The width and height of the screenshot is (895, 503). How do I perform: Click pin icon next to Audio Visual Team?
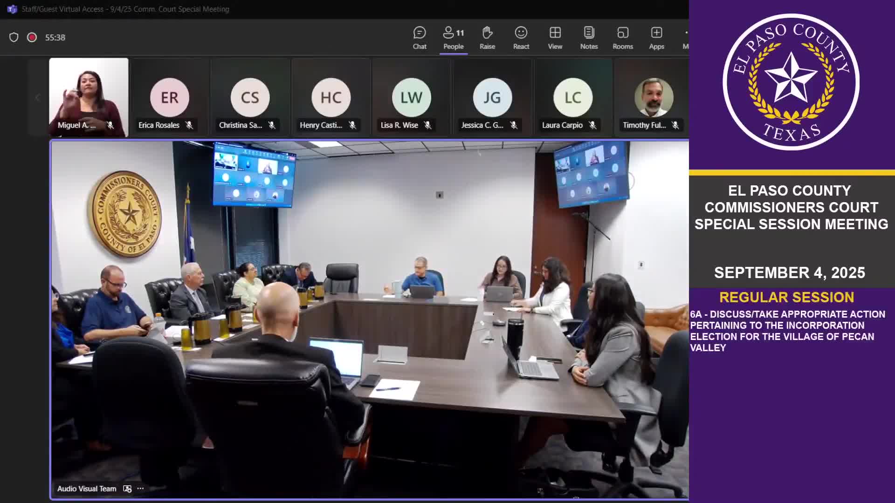click(x=127, y=489)
